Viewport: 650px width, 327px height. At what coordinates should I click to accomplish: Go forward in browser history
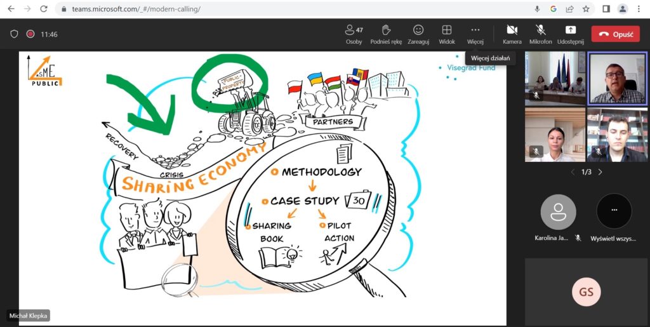point(27,9)
